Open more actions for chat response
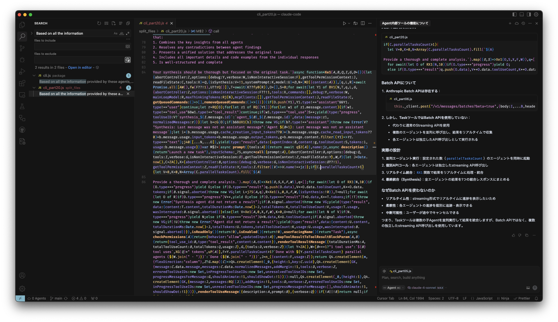Viewport: 558px width, 322px height. (x=534, y=235)
